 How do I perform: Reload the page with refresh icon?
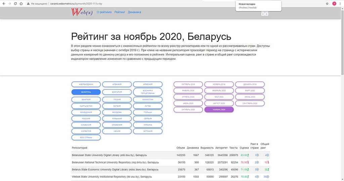(x=15, y=3)
